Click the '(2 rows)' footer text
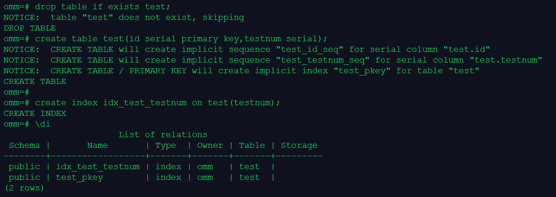The height and width of the screenshot is (197, 556). coord(24,188)
